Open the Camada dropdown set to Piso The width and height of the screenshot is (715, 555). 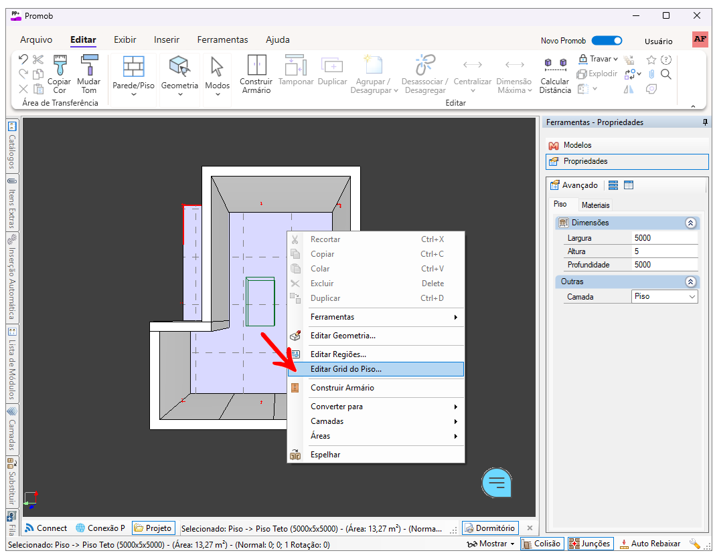point(664,296)
